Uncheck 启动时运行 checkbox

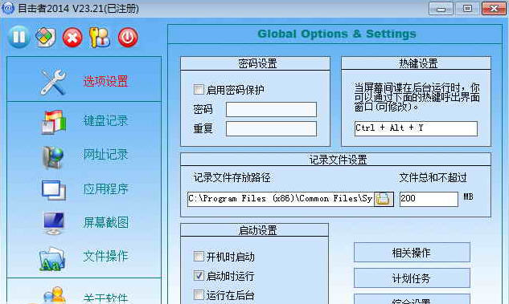(x=199, y=275)
